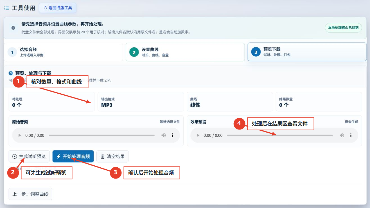Click the list icon beside 工具使用
This screenshot has height=208, width=370.
pos(7,8)
